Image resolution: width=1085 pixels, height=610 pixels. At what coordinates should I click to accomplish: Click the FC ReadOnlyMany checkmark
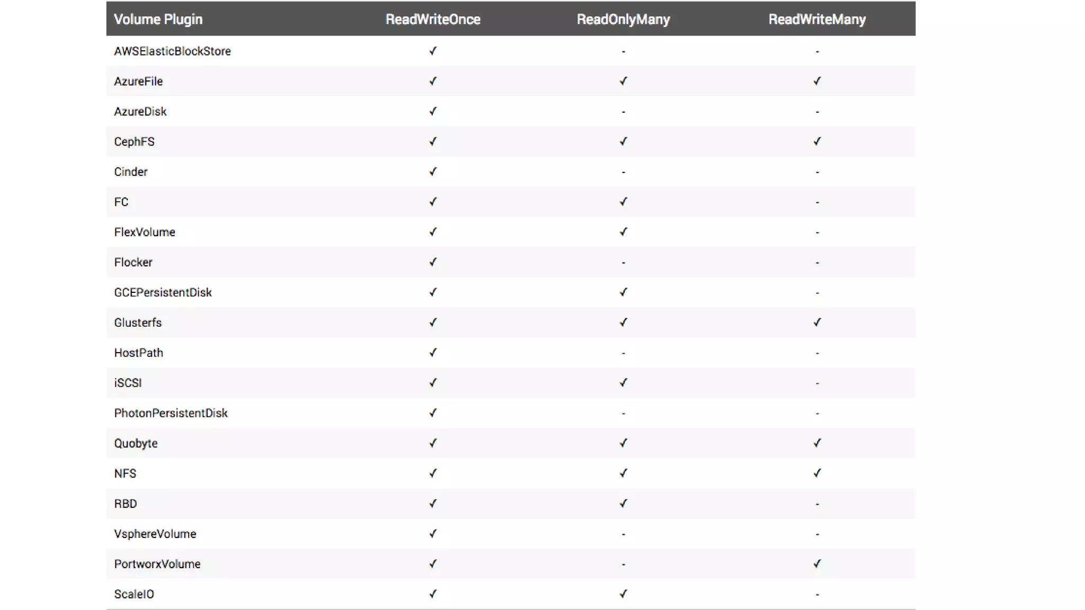point(623,202)
